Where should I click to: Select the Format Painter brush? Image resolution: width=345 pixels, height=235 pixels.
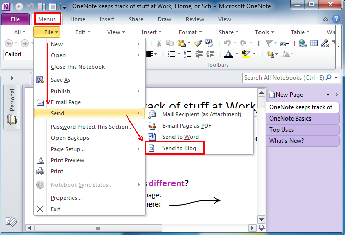(198, 43)
